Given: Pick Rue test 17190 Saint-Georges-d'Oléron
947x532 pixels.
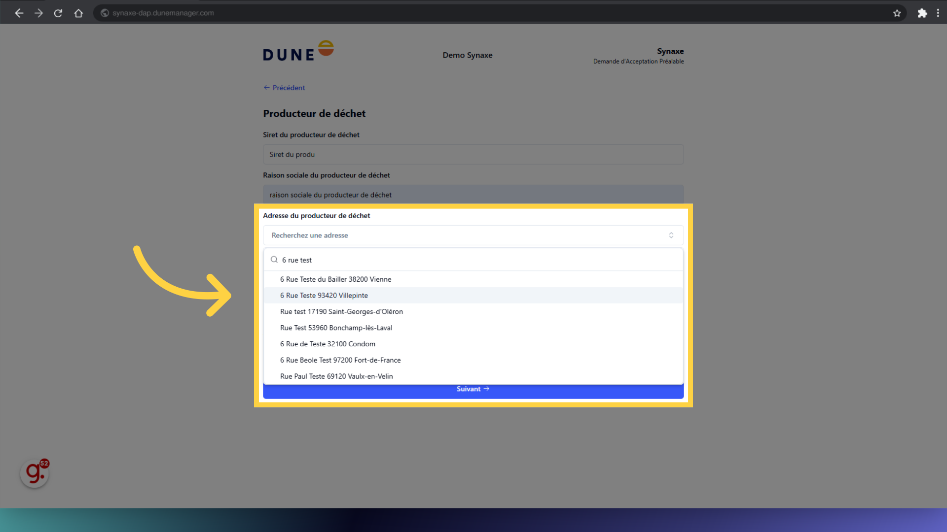Looking at the screenshot, I should tap(341, 312).
